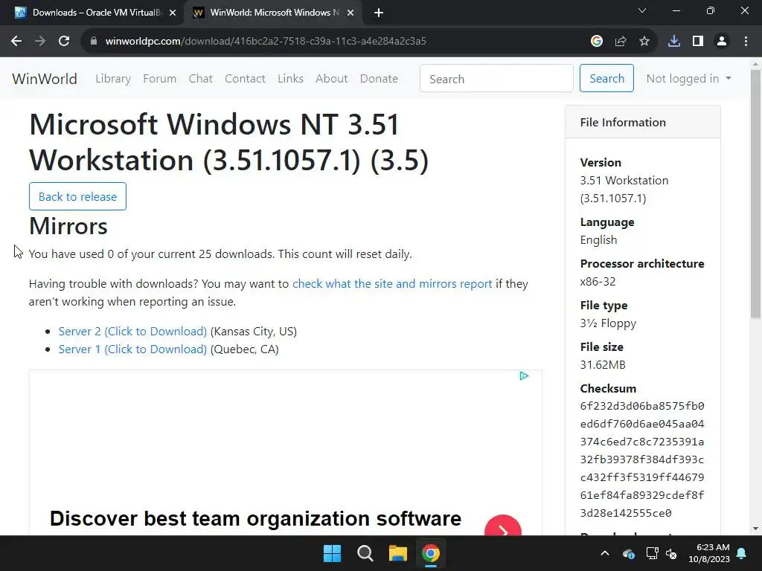Open the clock showing 6:23 AM
Viewport: 762px width, 571px height.
[709, 553]
